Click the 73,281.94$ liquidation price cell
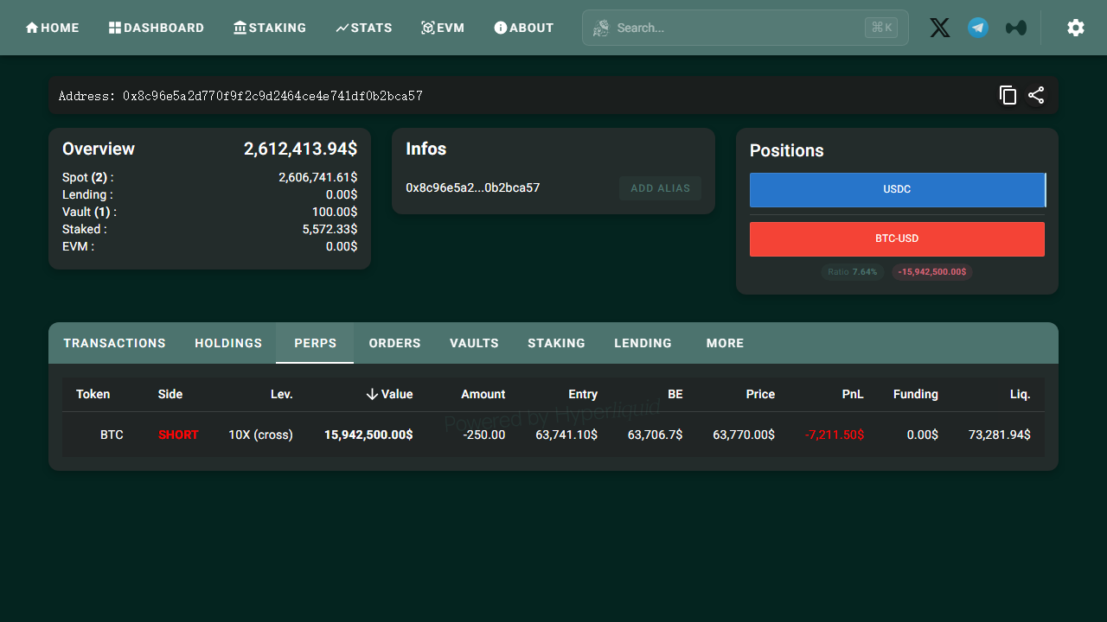Screen dimensions: 1107x622 point(1000,435)
